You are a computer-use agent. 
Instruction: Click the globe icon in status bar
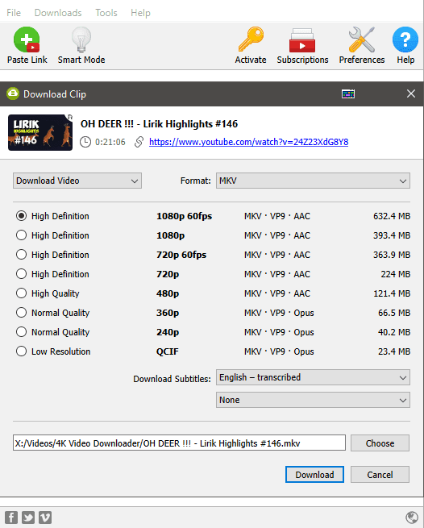(x=412, y=518)
